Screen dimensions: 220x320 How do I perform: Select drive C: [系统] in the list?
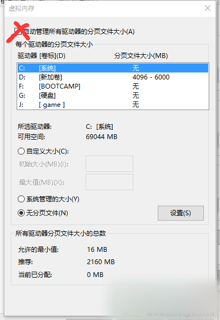(x=113, y=68)
